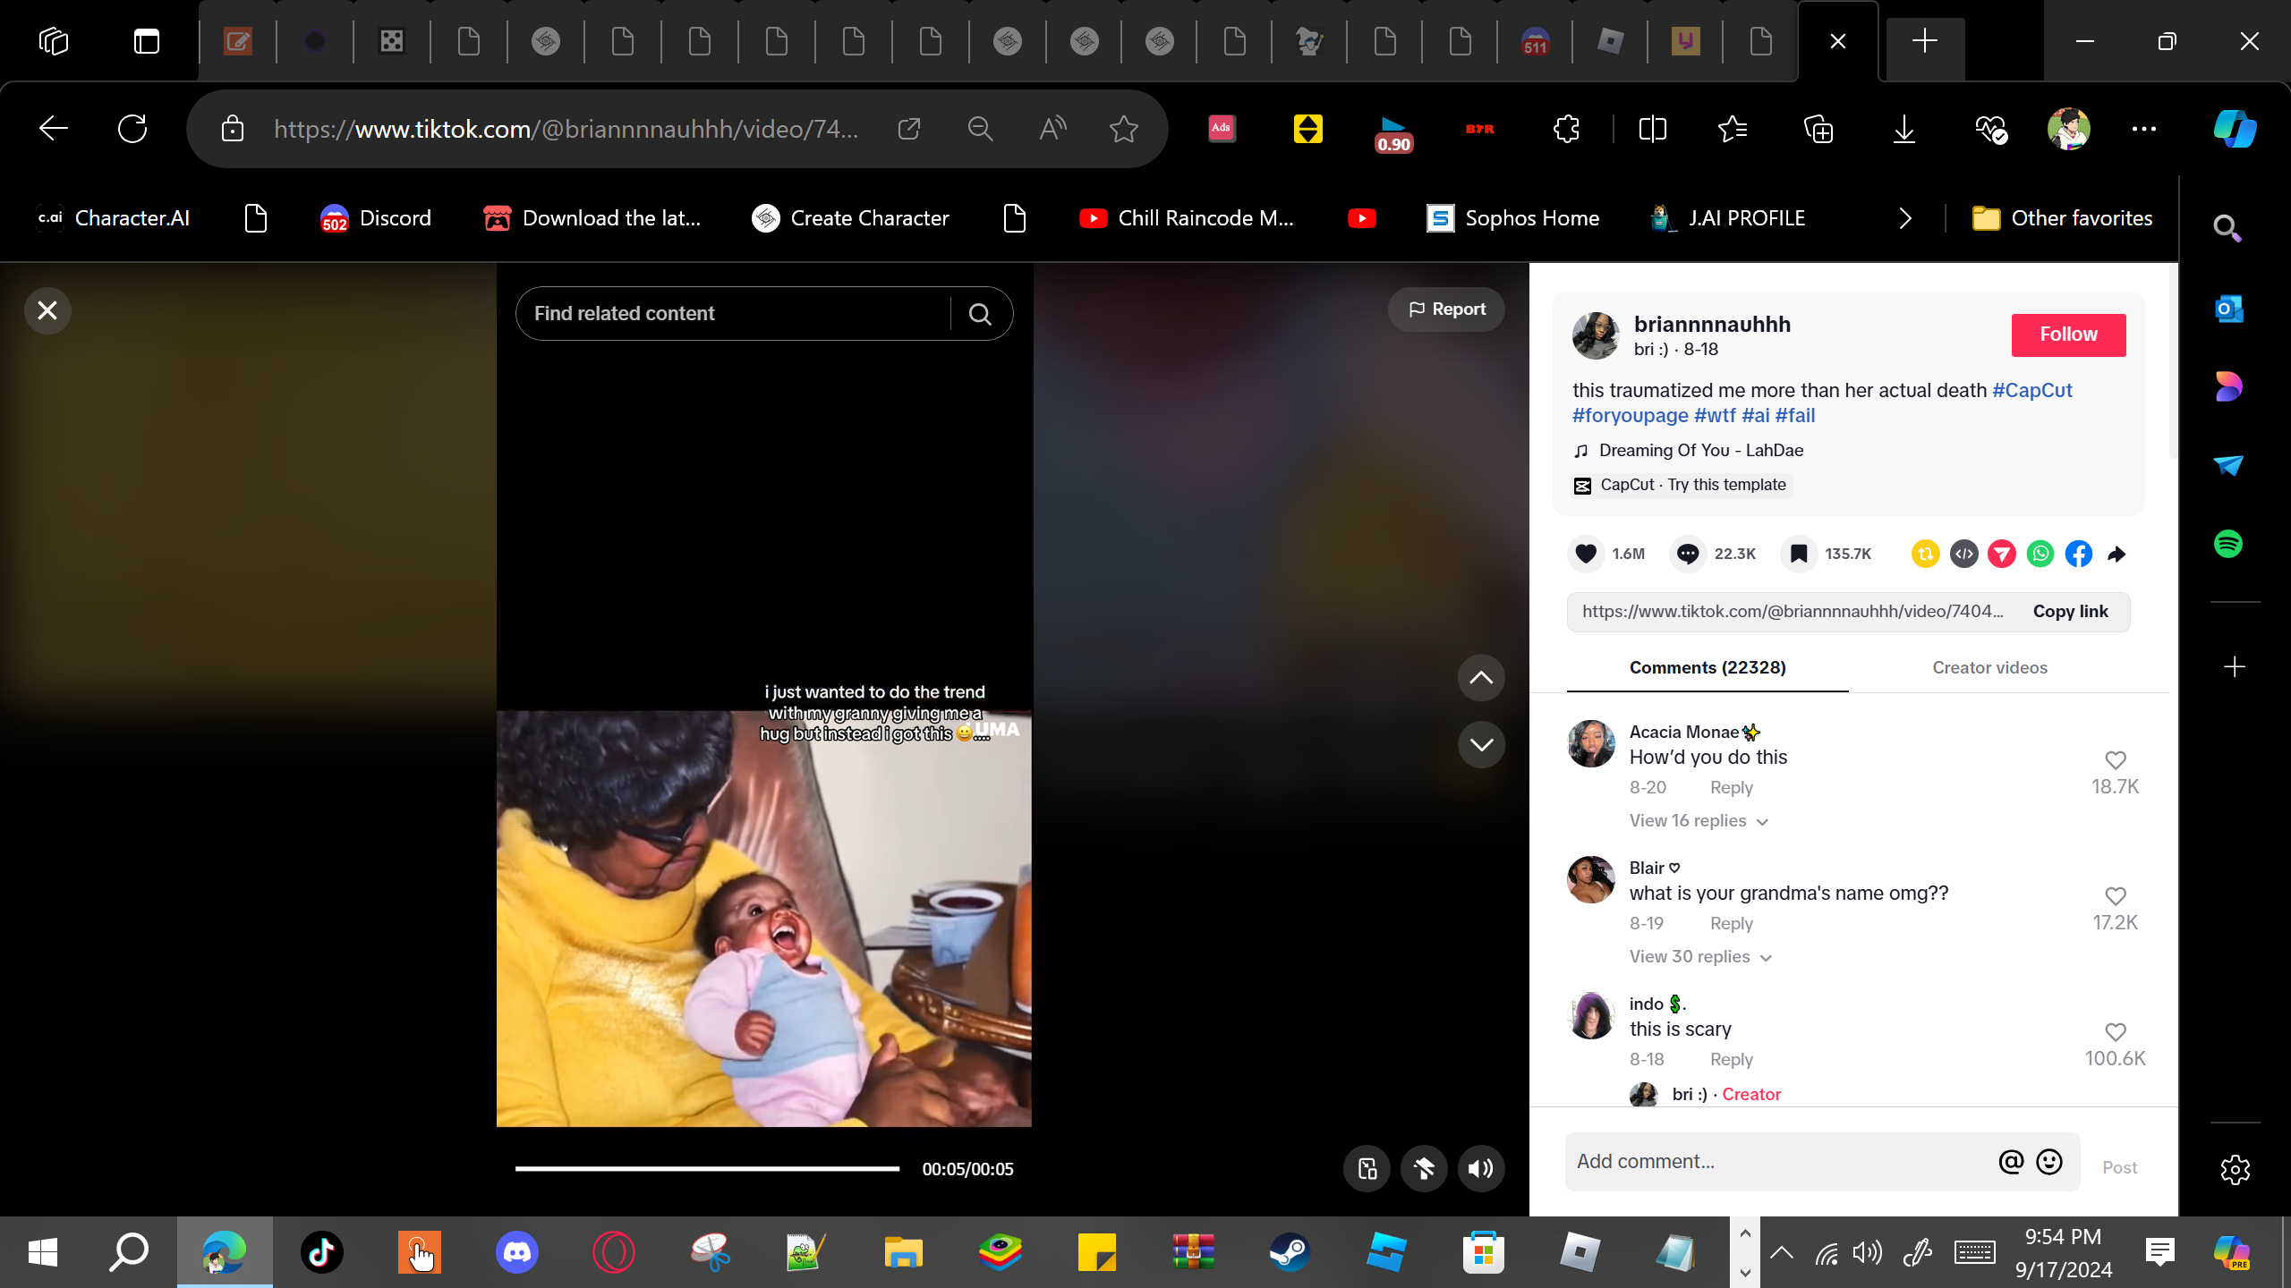The width and height of the screenshot is (2291, 1288).
Task: Insert emoji in comment box
Action: [2049, 1161]
